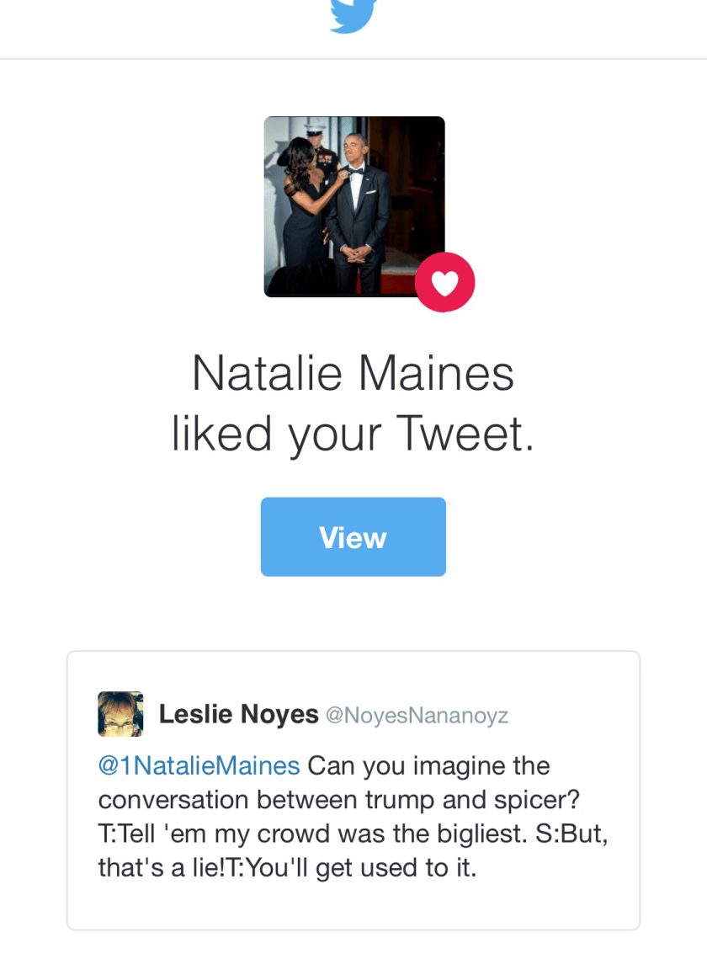Click the "liked your Tweet." text

coord(353,434)
